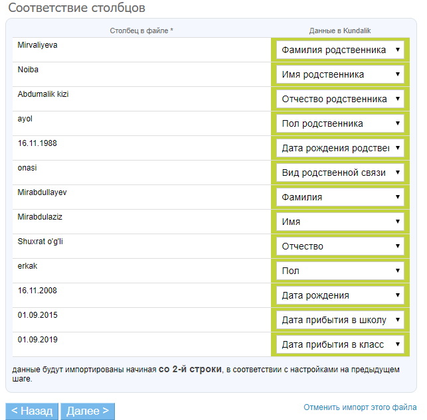
Task: Expand the 'Дата прибытия в школу' dropdown
Action: [340, 320]
